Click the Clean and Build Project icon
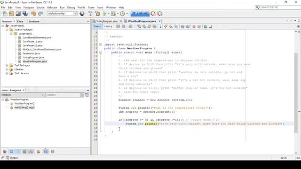The height and width of the screenshot is (169, 301). click(97, 14)
